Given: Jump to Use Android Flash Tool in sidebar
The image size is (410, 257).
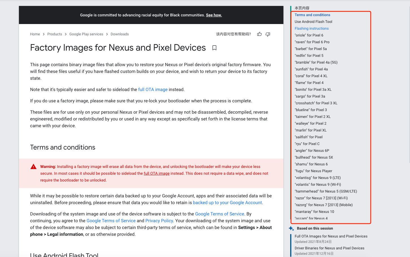Looking at the screenshot, I should tap(313, 22).
